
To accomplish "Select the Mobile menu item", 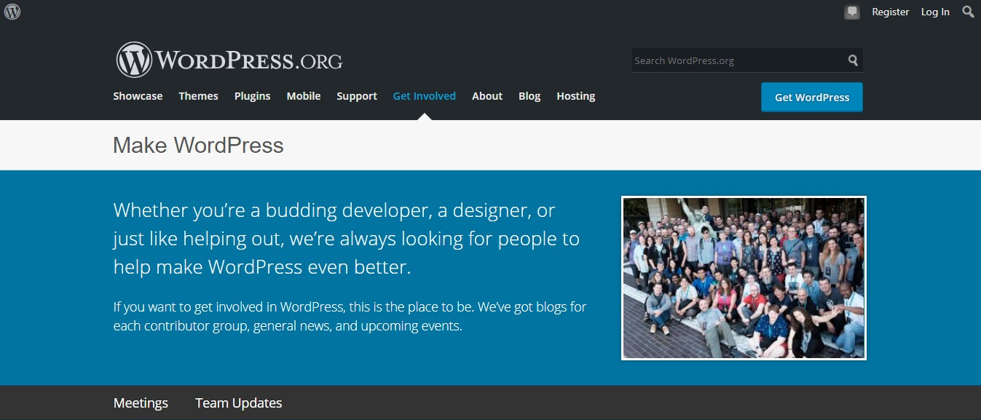I will pos(304,96).
